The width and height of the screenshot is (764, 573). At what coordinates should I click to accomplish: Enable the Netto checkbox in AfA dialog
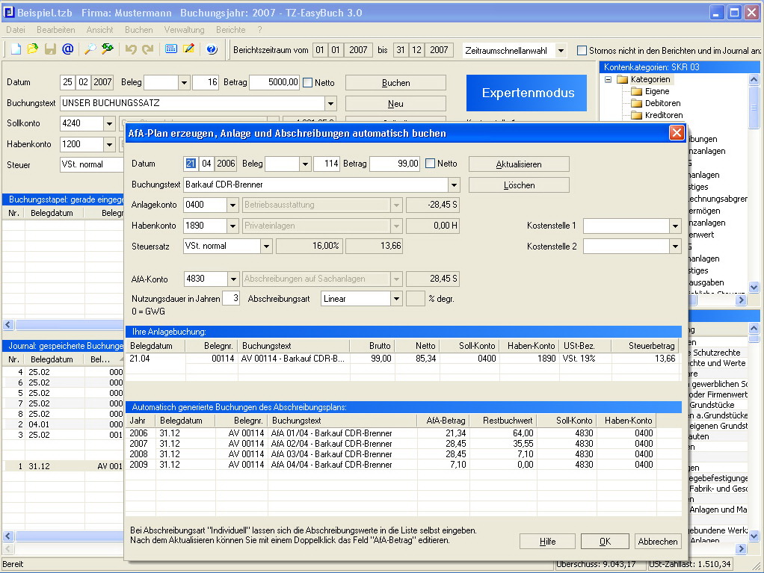pyautogui.click(x=430, y=164)
